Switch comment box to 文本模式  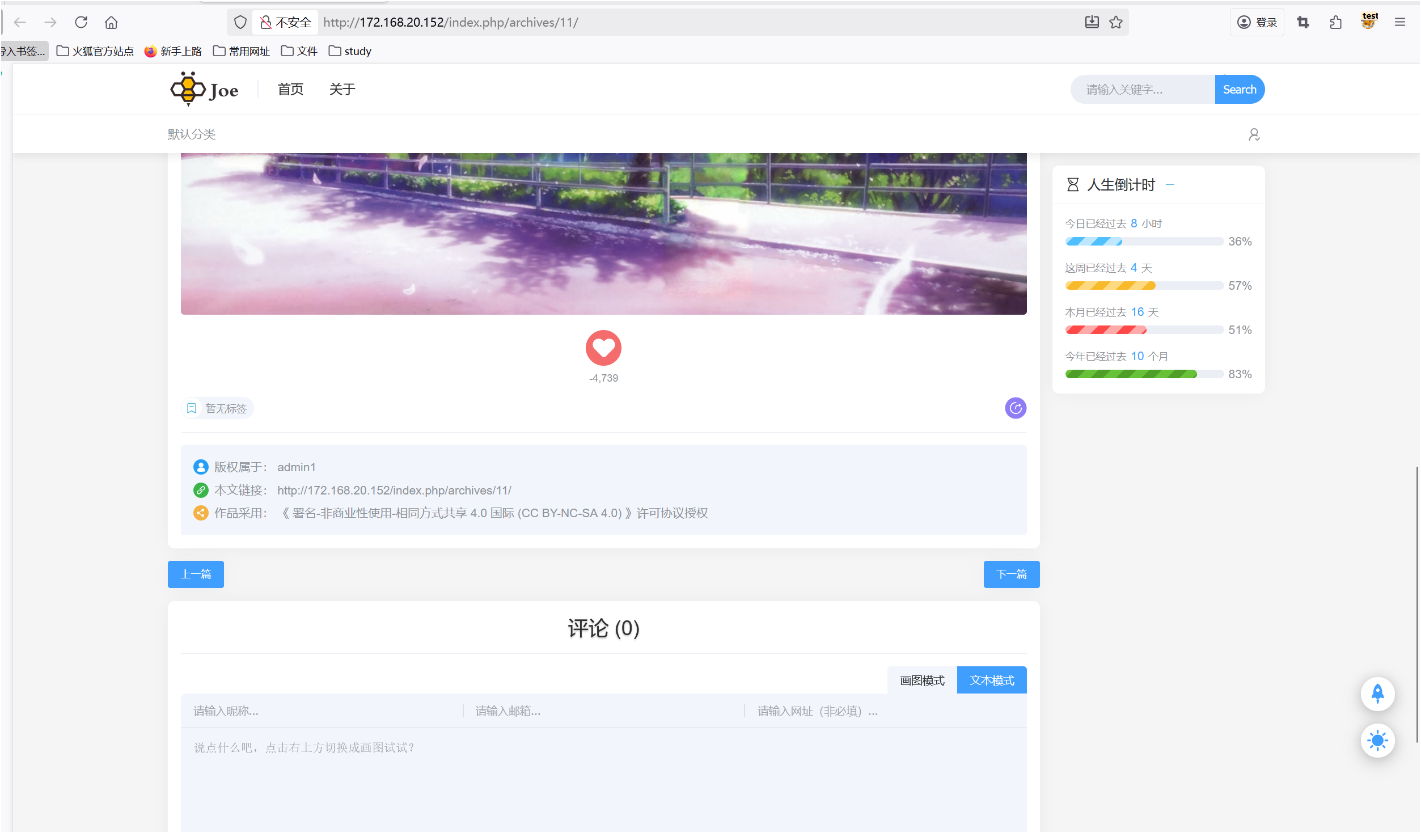[x=992, y=680]
